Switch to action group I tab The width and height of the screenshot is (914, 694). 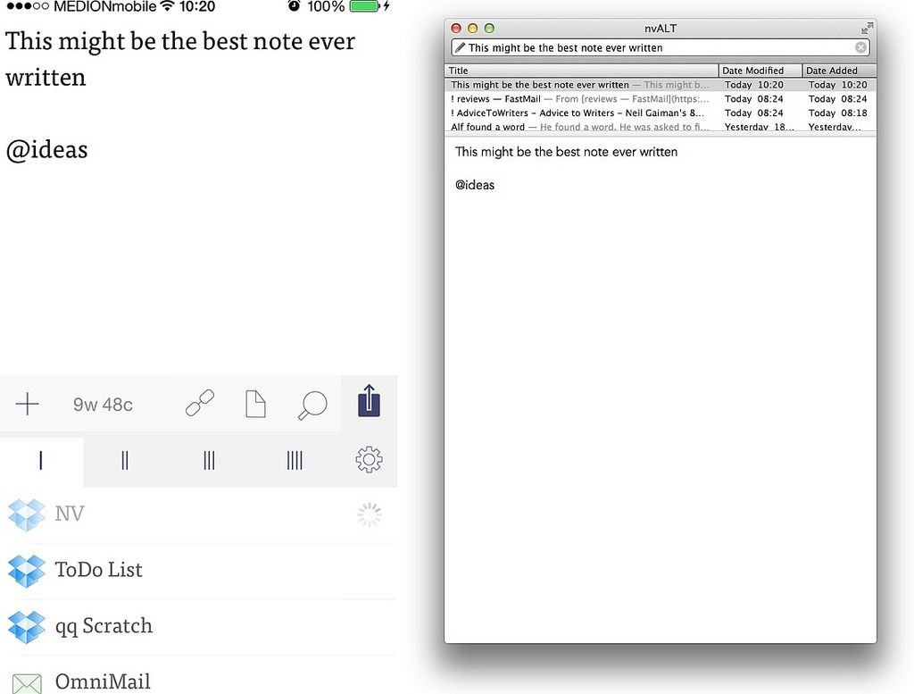[41, 461]
